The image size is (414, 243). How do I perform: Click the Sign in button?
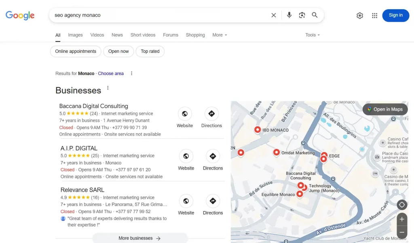point(395,15)
